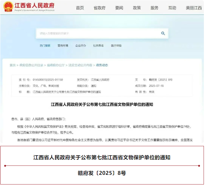Go to the 要闻 news section

(119, 8)
